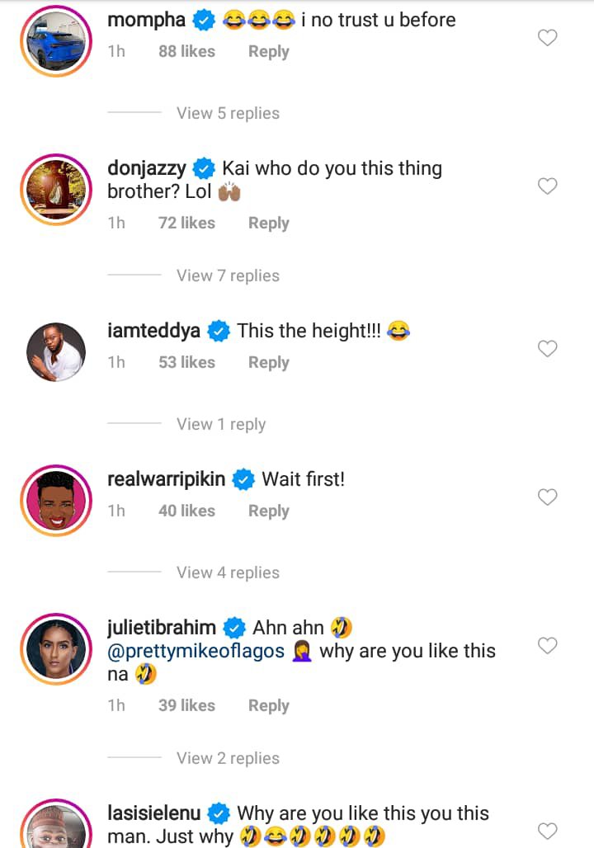The width and height of the screenshot is (594, 848).
Task: Expand View 4 replies under realwarripikin
Action: (x=228, y=572)
